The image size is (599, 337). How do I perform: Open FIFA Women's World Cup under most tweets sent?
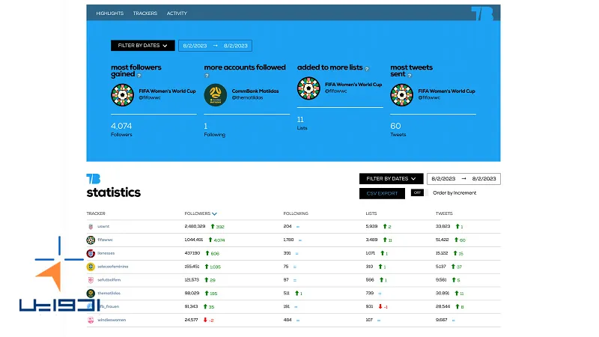coord(446,91)
